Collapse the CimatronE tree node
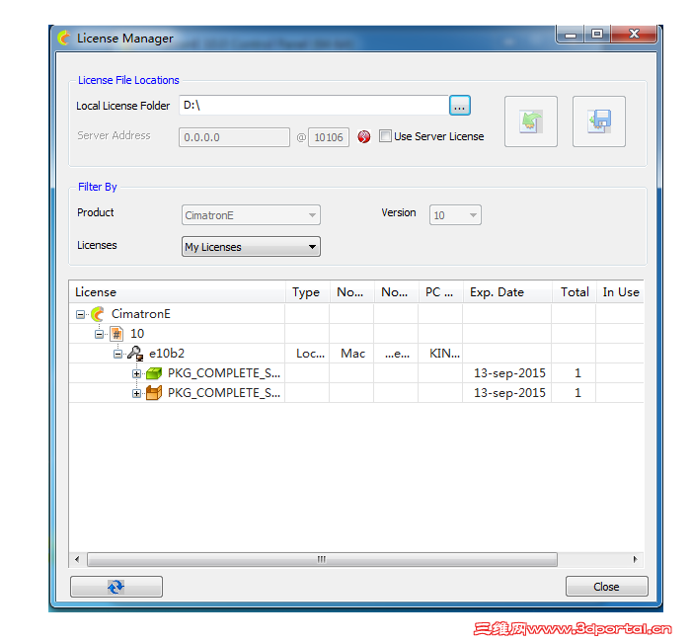 (80, 314)
